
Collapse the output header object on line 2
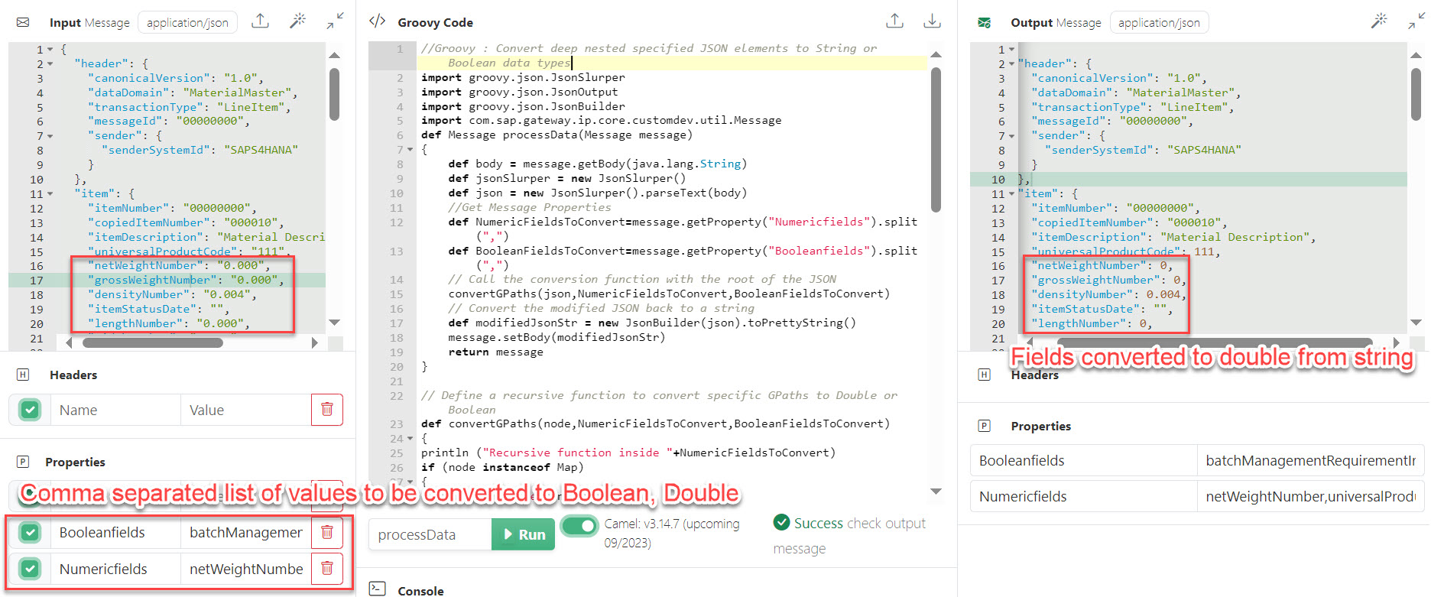[1011, 64]
